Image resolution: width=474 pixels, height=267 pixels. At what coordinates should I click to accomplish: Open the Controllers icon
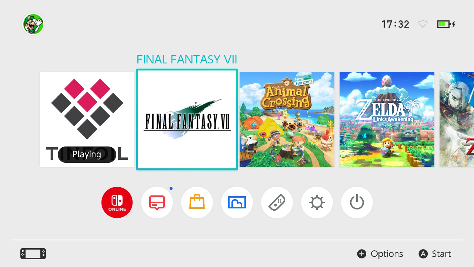click(x=277, y=202)
